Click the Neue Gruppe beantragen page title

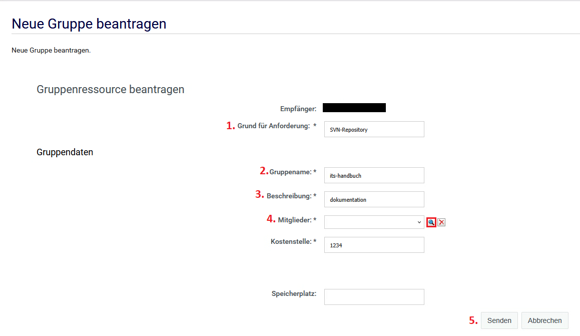click(x=89, y=24)
